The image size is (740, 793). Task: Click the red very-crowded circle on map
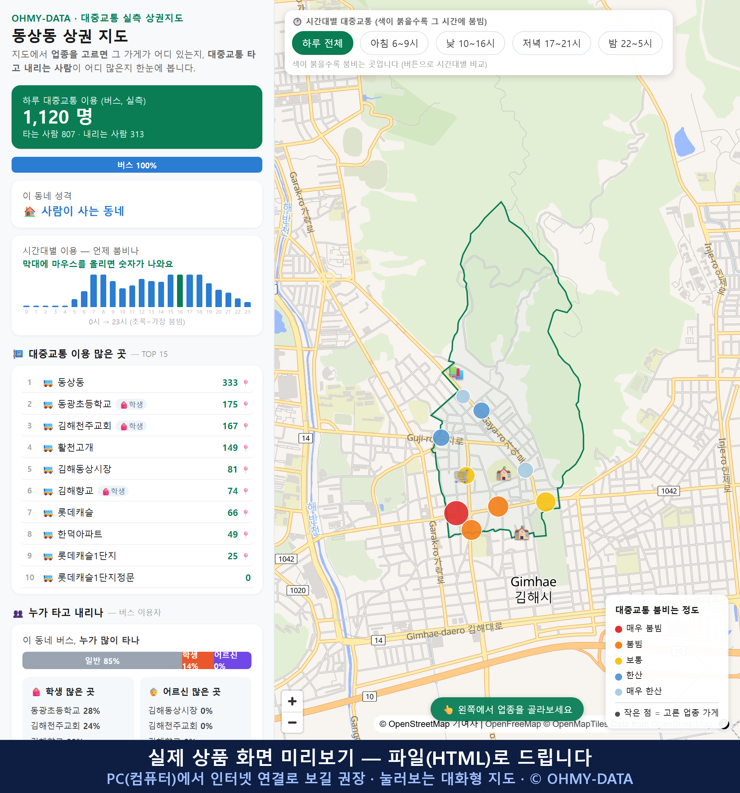click(x=456, y=513)
